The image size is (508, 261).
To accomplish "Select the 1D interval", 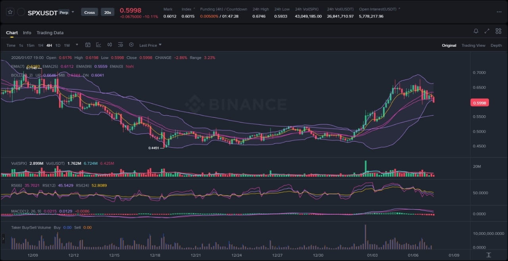I will coord(58,45).
